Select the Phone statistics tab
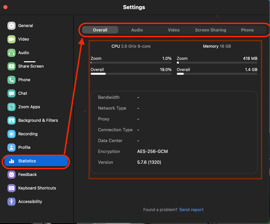 click(247, 30)
